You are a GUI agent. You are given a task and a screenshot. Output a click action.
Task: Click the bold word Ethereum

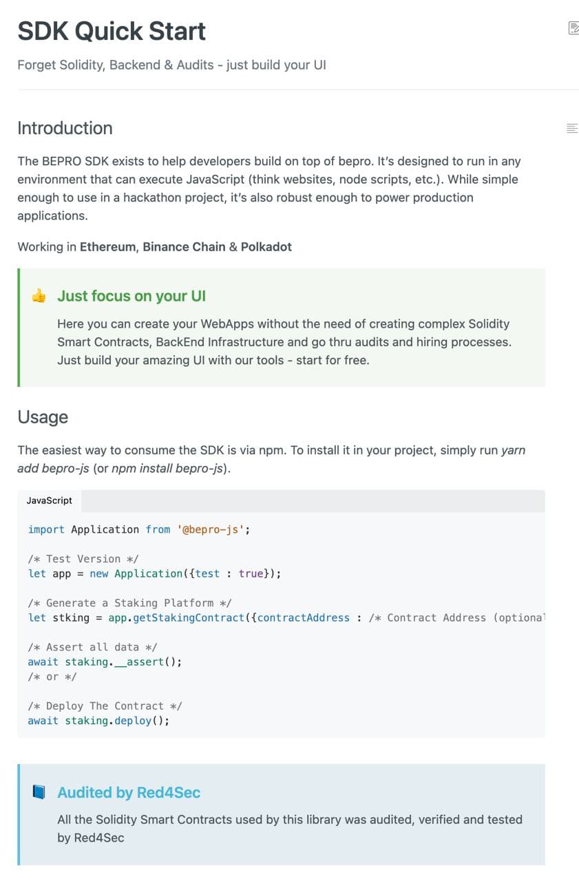pos(108,246)
